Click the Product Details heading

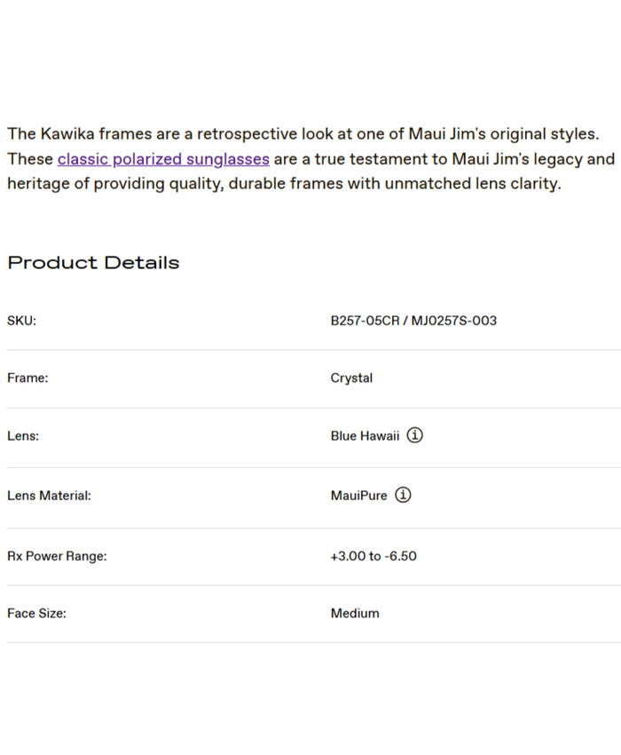click(93, 263)
